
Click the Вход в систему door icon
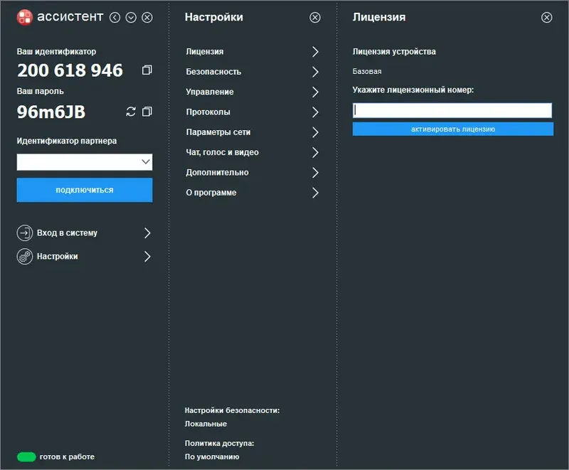click(23, 233)
